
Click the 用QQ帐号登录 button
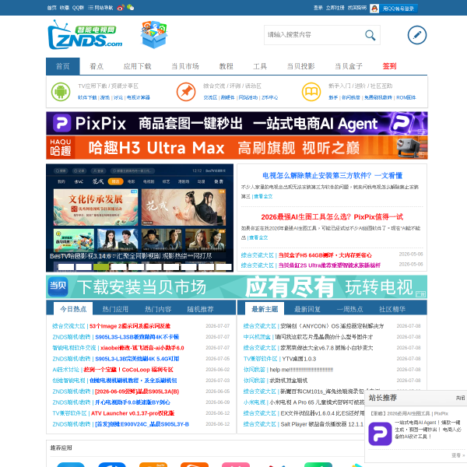pyautogui.click(x=399, y=9)
